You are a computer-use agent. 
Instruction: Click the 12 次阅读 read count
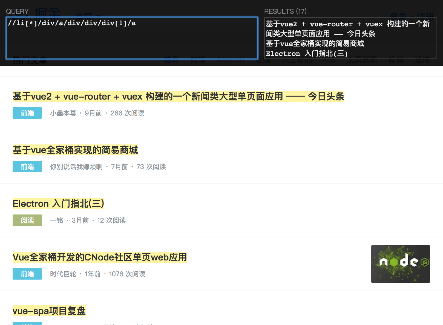(111, 220)
